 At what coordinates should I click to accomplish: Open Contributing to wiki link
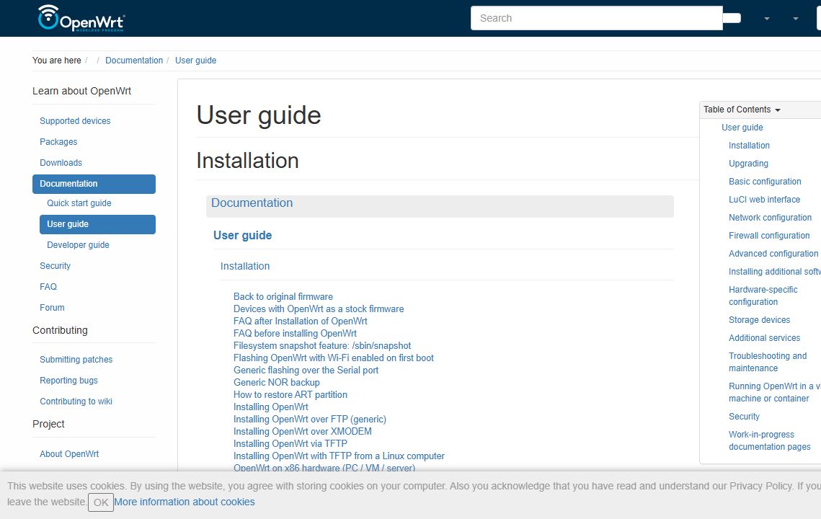click(x=76, y=402)
